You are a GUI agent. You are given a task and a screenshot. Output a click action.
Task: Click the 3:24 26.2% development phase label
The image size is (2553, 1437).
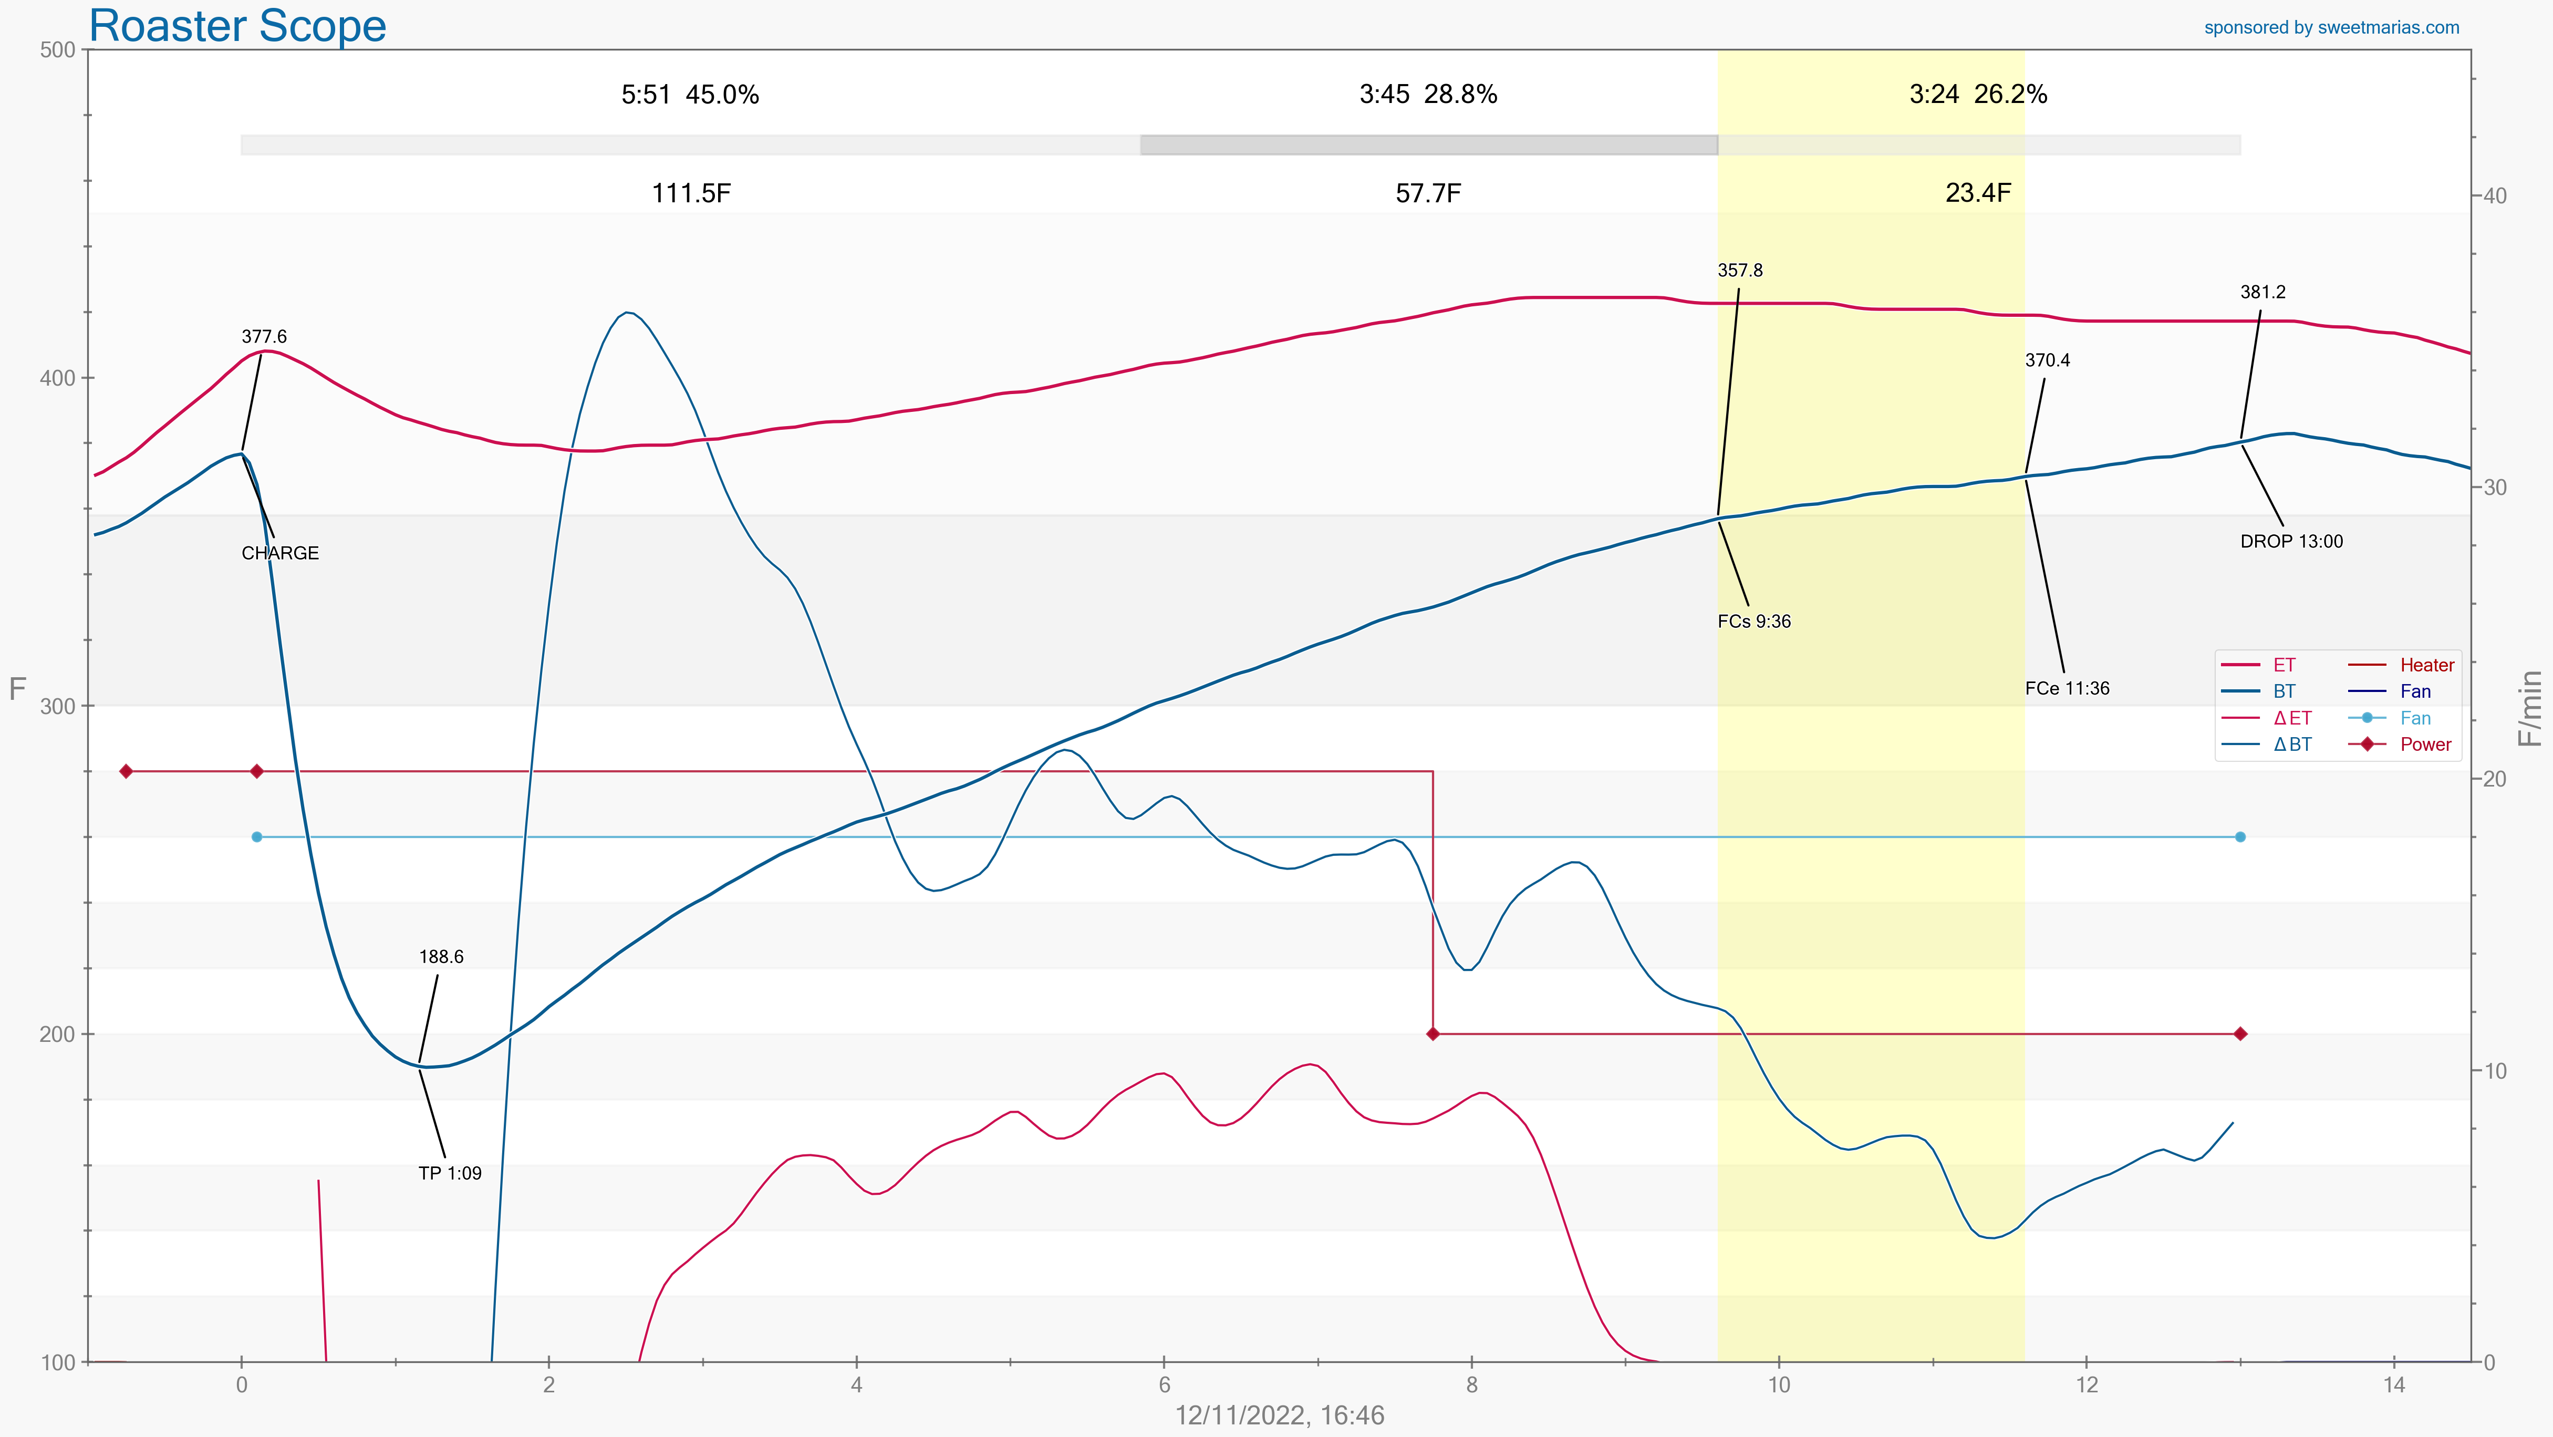pyautogui.click(x=1978, y=94)
